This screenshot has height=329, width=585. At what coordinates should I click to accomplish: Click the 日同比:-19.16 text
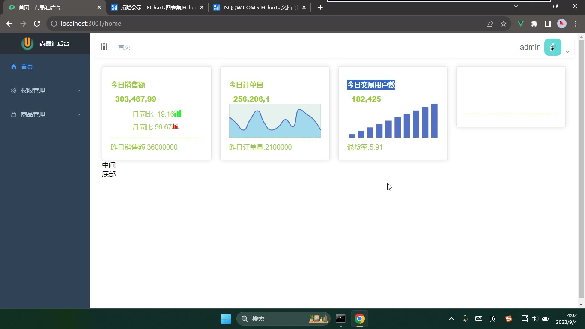pos(153,114)
